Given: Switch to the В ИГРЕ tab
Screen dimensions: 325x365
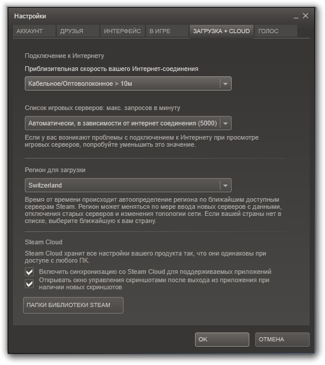Looking at the screenshot, I should point(167,31).
